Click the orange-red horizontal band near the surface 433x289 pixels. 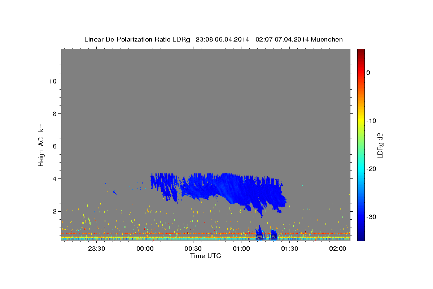[206, 233]
